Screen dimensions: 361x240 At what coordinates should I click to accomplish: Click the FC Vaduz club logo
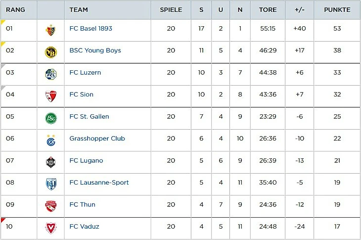[50, 228]
